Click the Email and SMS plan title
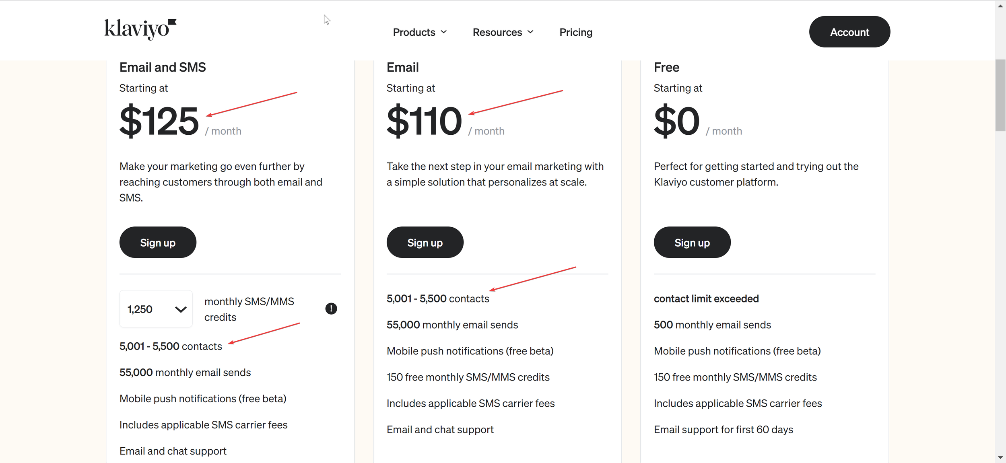The height and width of the screenshot is (463, 1006). (163, 67)
